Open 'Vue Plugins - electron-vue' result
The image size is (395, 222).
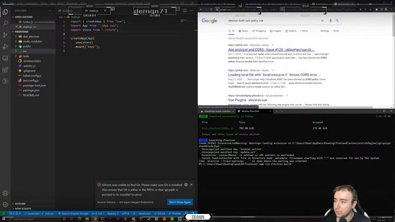point(247,100)
